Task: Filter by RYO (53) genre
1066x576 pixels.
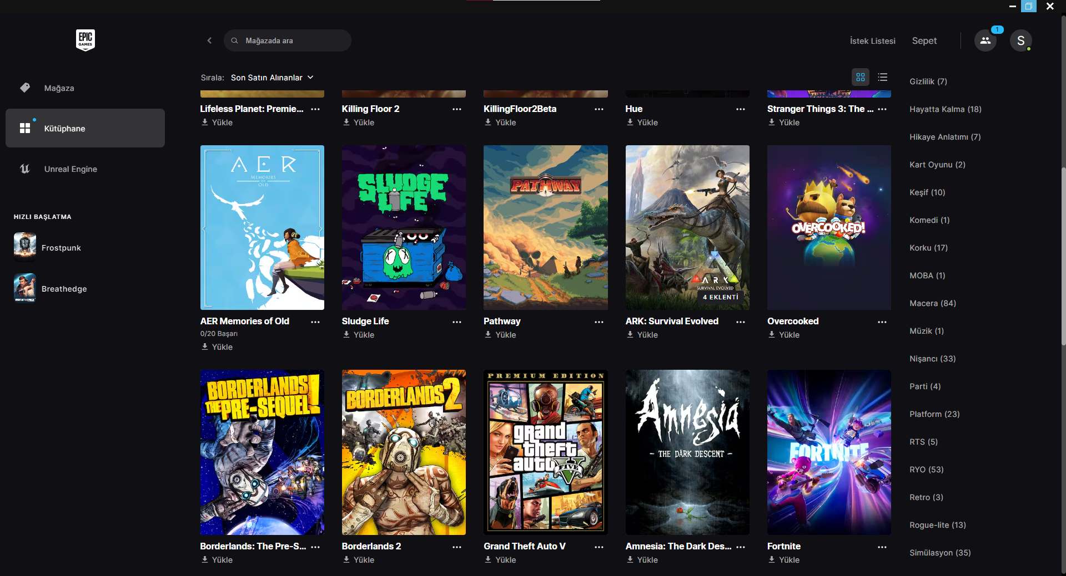Action: tap(927, 470)
